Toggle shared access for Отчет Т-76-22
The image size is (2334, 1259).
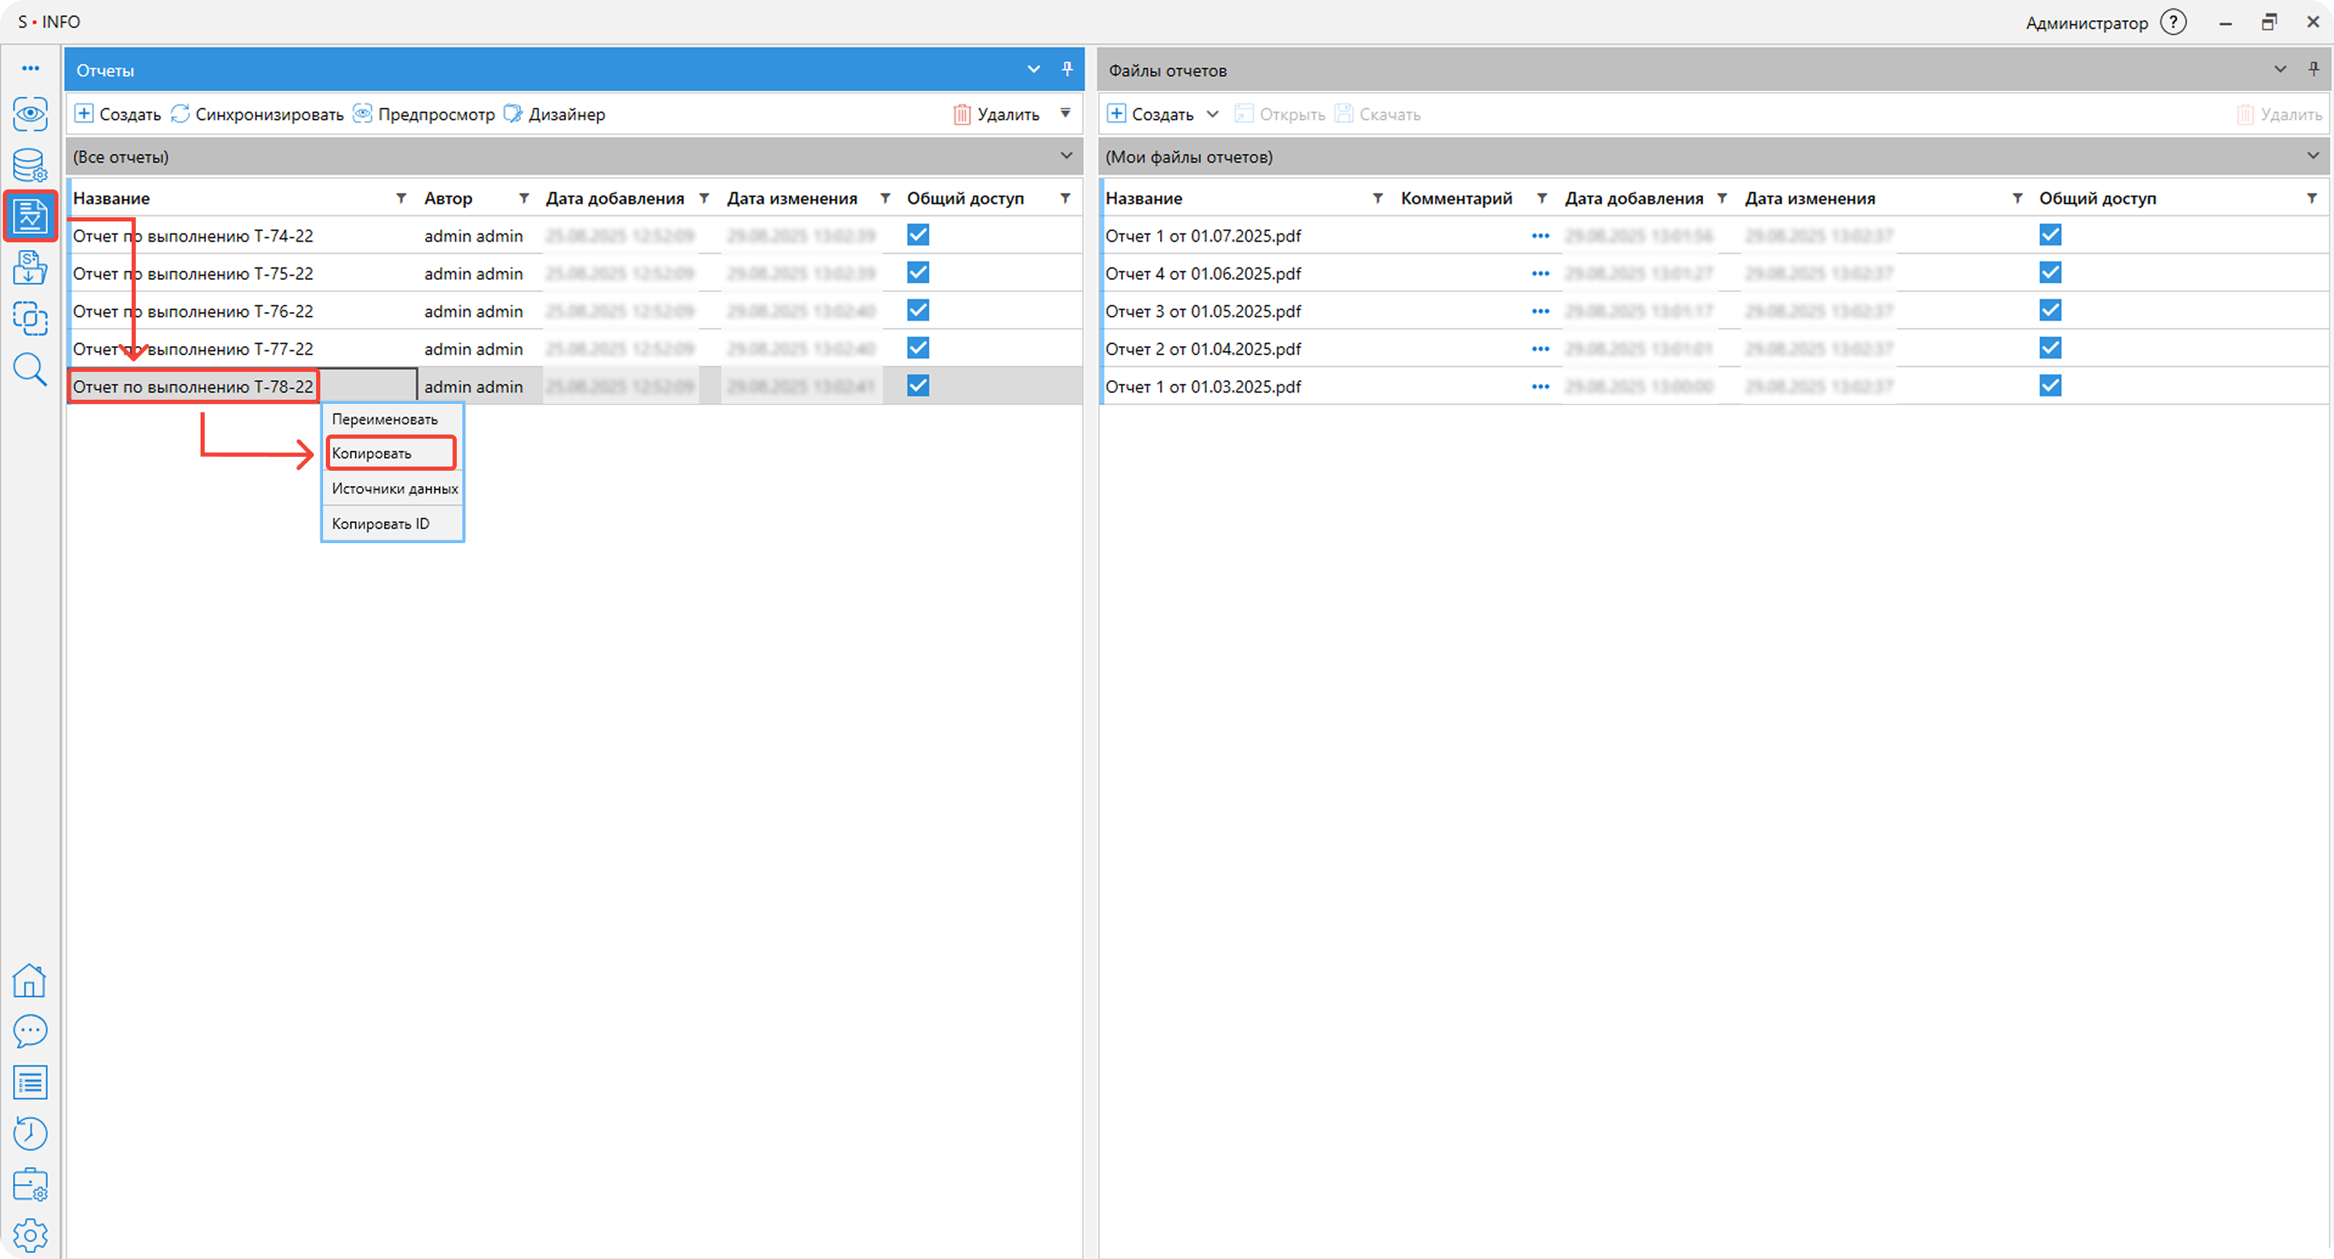[918, 311]
